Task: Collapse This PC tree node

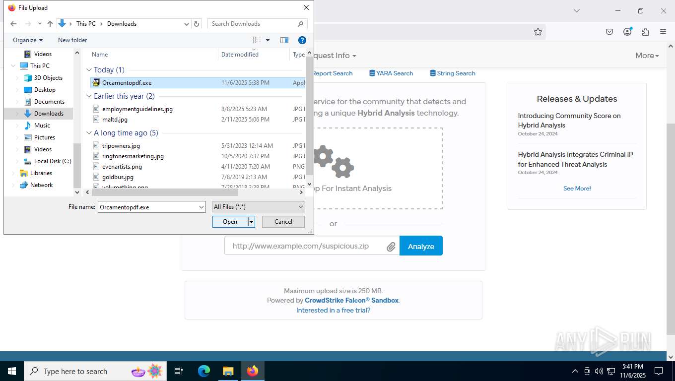Action: [13, 66]
